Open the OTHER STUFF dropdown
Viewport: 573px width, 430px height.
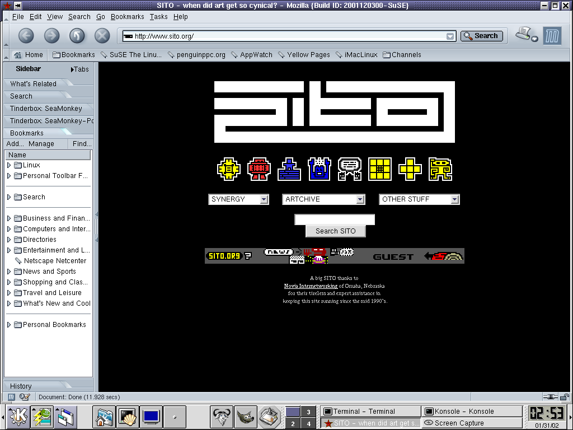pos(419,199)
